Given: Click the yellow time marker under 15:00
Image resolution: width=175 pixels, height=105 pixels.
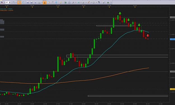Looking at the screenshot, I should pos(7,7).
